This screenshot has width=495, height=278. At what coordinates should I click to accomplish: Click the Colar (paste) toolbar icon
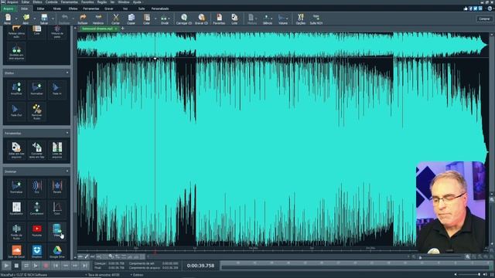(146, 18)
